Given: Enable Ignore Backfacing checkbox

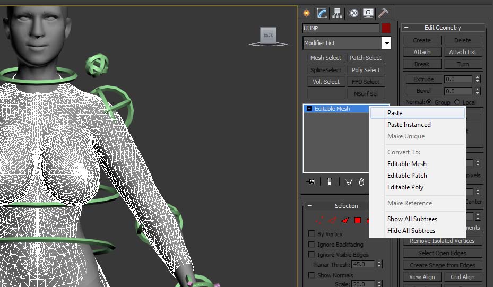Looking at the screenshot, I should click(312, 244).
